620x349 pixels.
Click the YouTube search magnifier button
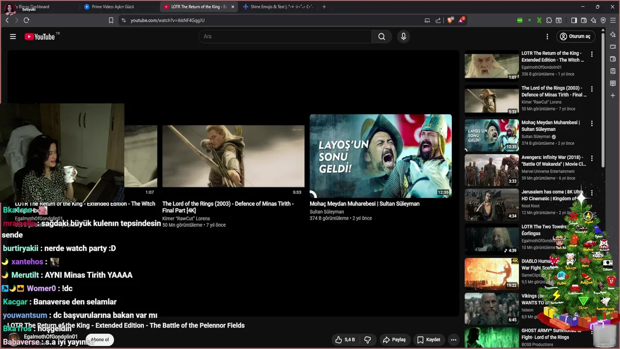tap(382, 36)
